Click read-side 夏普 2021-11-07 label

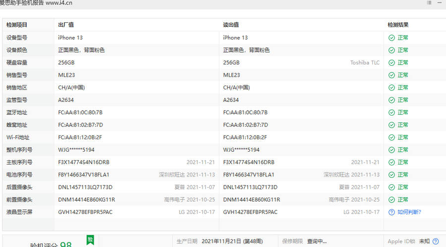click(x=359, y=187)
